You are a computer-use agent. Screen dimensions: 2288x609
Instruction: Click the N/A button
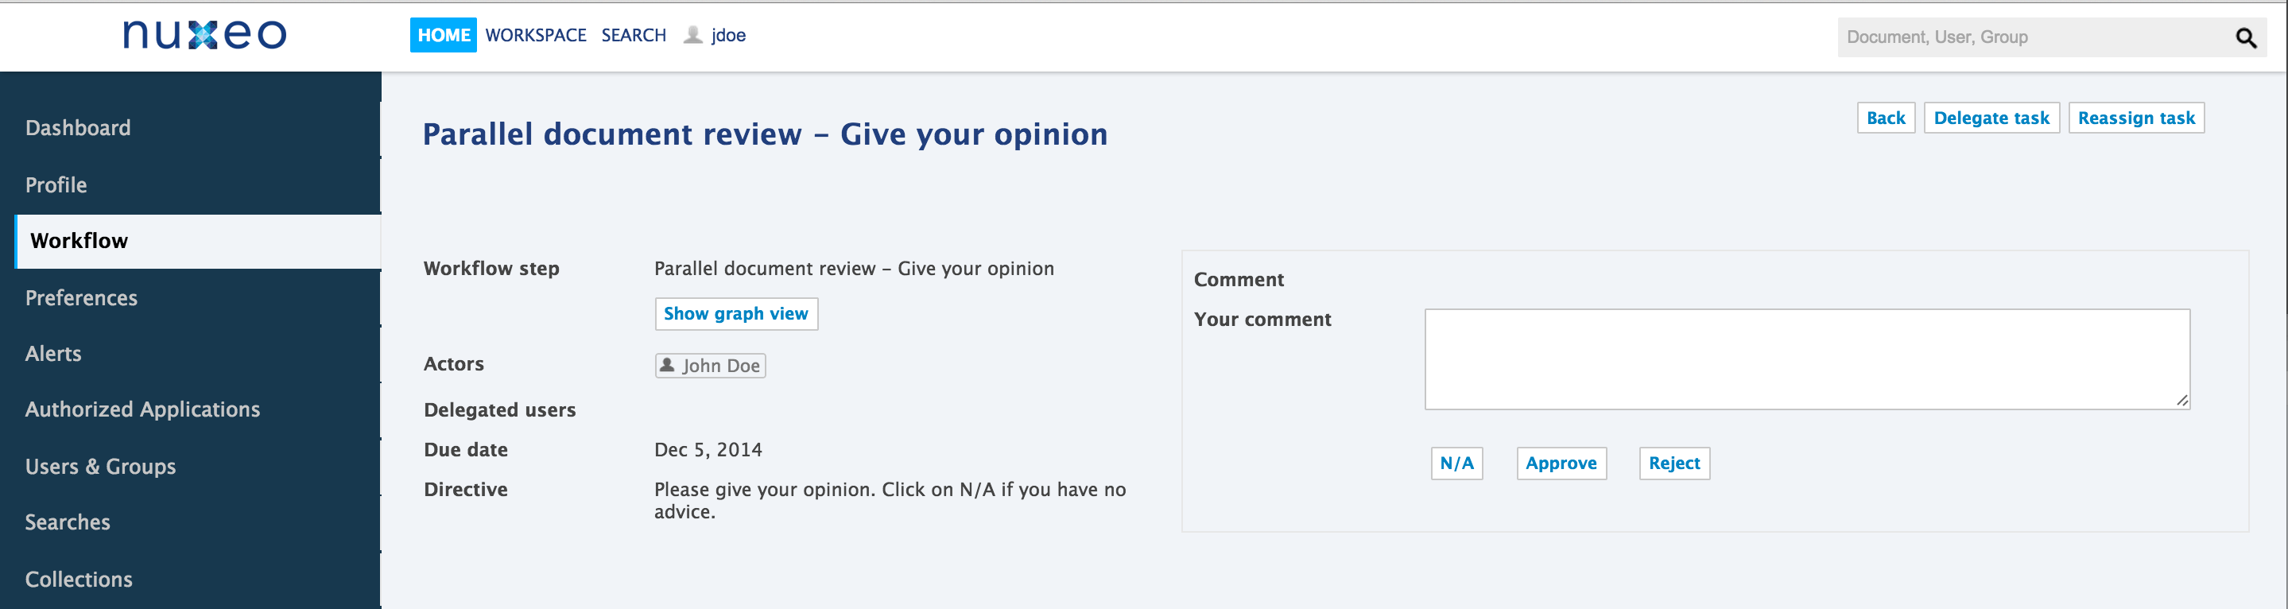(x=1456, y=463)
